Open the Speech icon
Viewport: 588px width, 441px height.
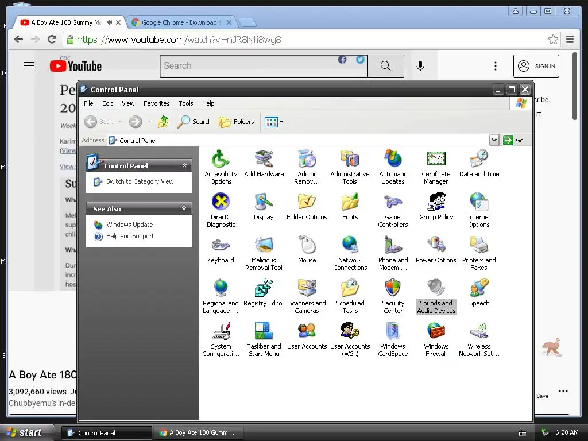click(x=479, y=293)
